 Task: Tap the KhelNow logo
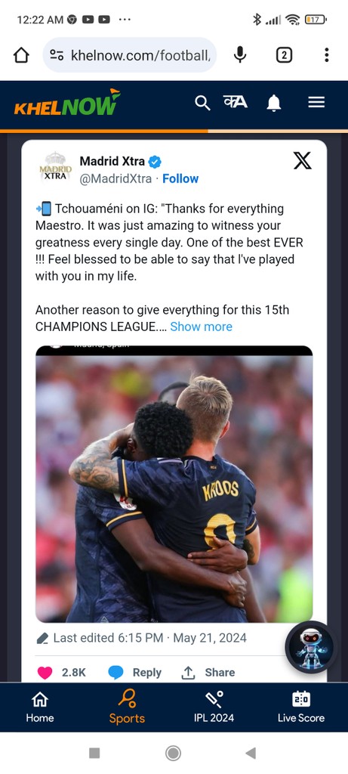click(67, 102)
